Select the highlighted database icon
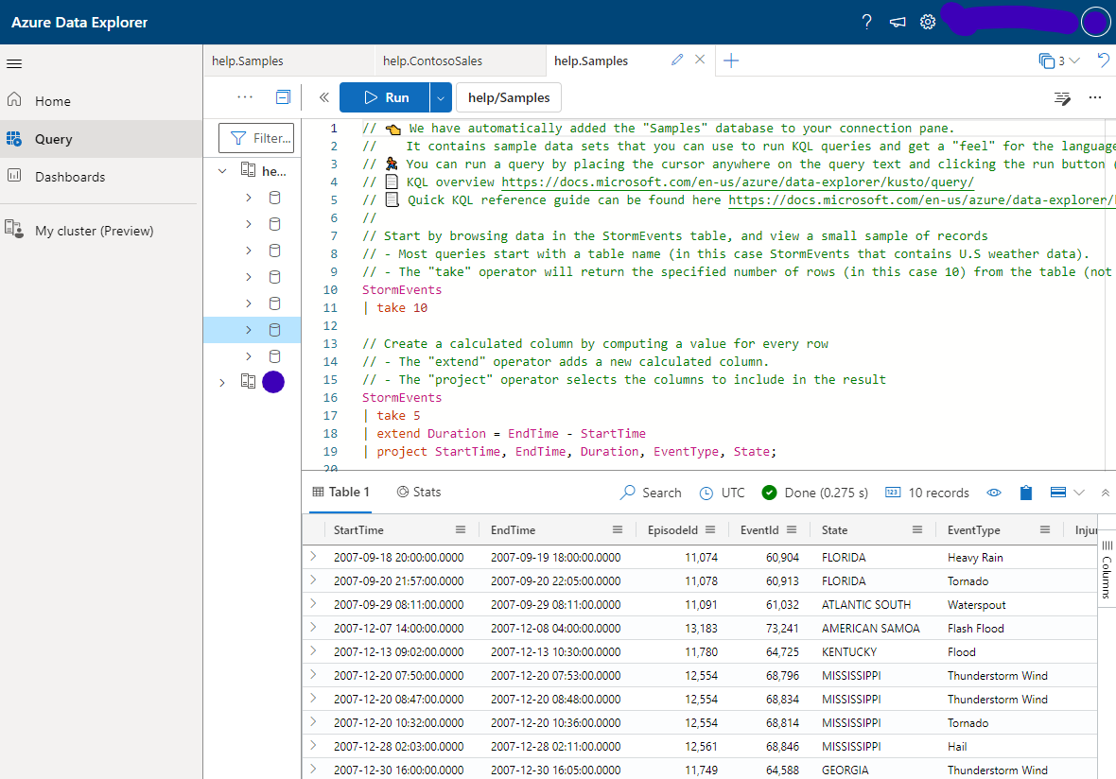The image size is (1116, 779). pos(274,330)
